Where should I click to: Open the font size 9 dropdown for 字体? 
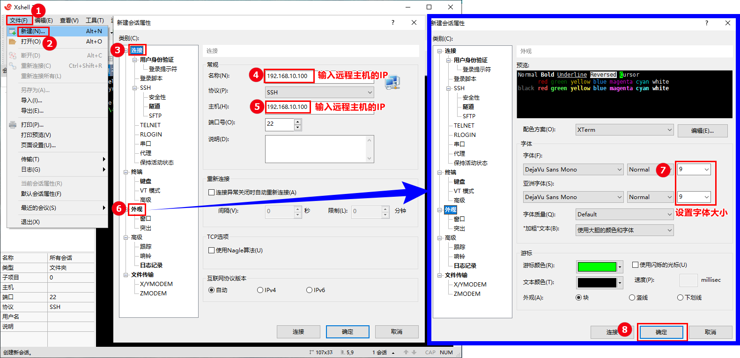click(707, 170)
